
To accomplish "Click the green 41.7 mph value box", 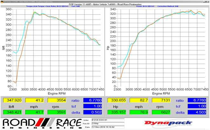I will pyautogui.click(x=34, y=112).
